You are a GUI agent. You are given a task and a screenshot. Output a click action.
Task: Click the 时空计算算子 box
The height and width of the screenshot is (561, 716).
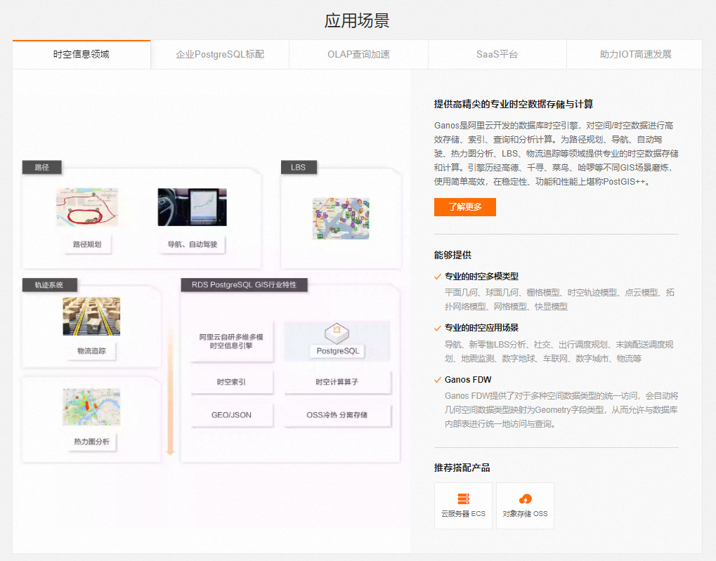(337, 382)
